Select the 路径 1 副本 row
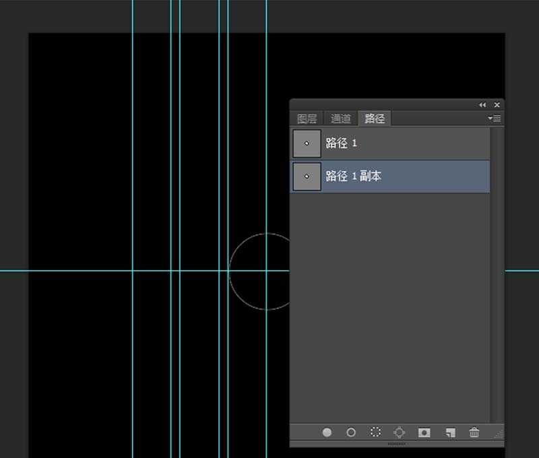Viewport: 539px width, 458px height. coord(404,176)
